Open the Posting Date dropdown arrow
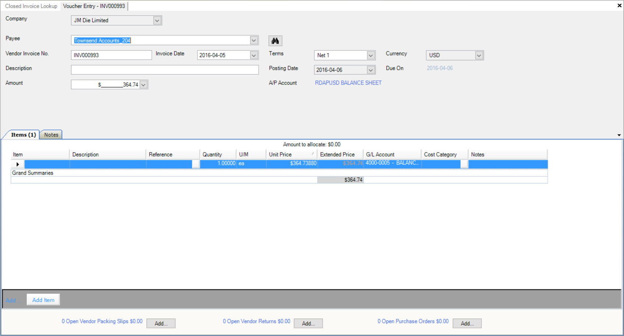The width and height of the screenshot is (624, 336). [371, 70]
